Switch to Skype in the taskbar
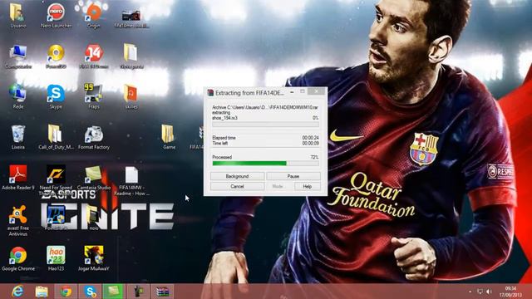The image size is (532, 299). click(91, 292)
